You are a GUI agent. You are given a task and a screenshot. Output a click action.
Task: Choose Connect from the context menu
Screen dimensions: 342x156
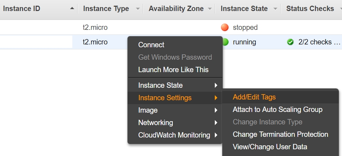[151, 45]
